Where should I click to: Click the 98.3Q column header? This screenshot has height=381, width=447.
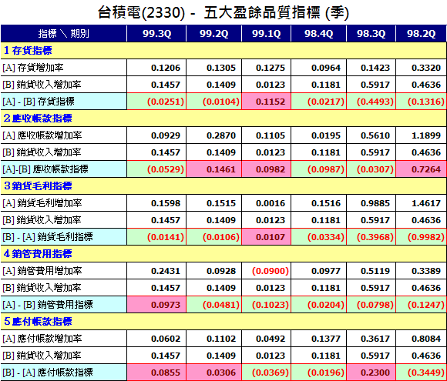click(x=371, y=34)
